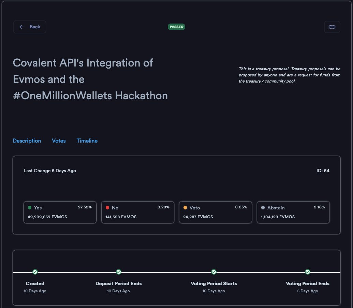Click the green Yes indicator dot
The height and width of the screenshot is (308, 353).
click(x=30, y=208)
